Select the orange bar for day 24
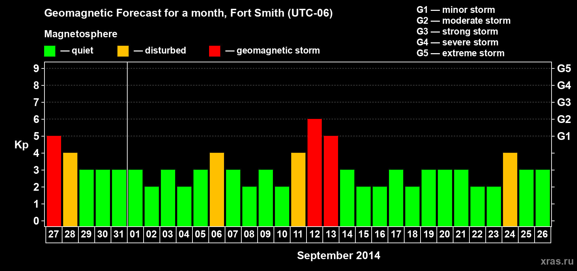The width and height of the screenshot is (577, 271). pyautogui.click(x=510, y=190)
